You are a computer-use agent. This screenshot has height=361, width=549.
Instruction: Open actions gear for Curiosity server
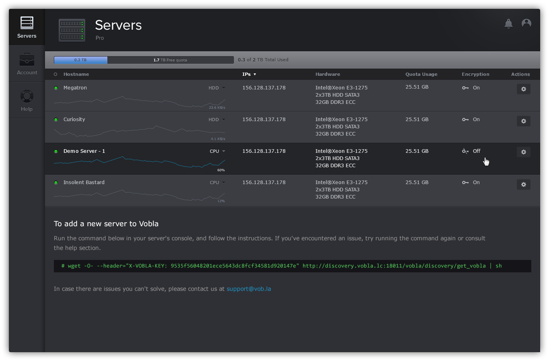pyautogui.click(x=523, y=121)
